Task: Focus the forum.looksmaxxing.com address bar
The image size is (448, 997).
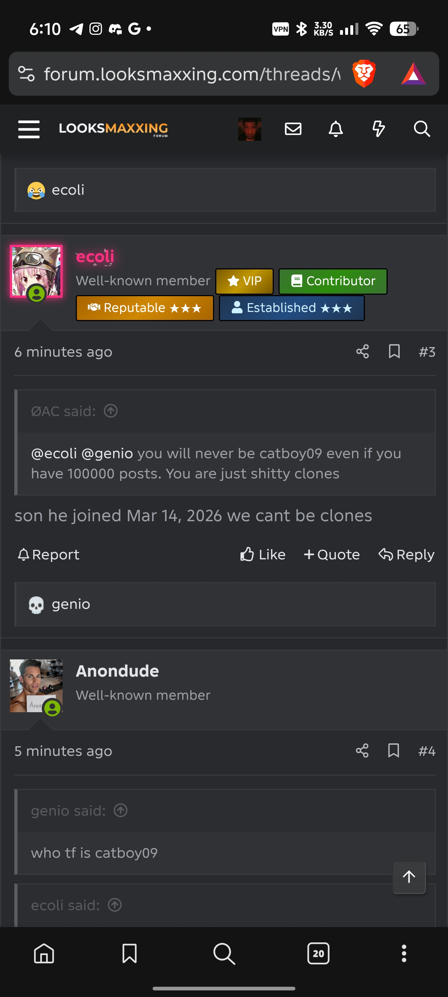Action: tap(192, 74)
